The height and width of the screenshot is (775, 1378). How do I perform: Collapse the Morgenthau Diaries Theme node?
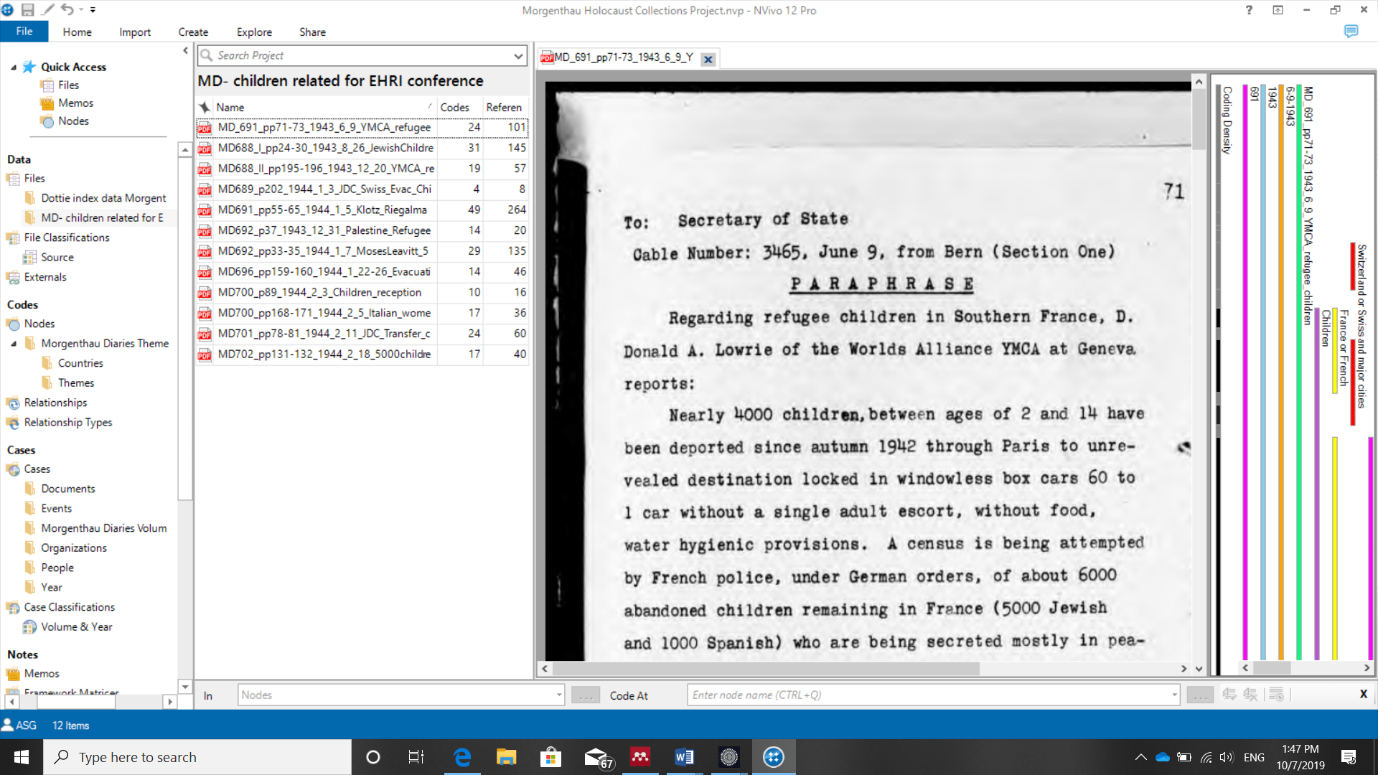point(13,343)
